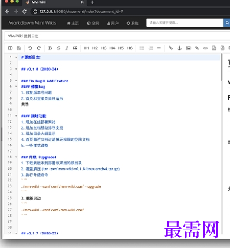
Task: Focus the keyword search input field
Action: (x=185, y=23)
